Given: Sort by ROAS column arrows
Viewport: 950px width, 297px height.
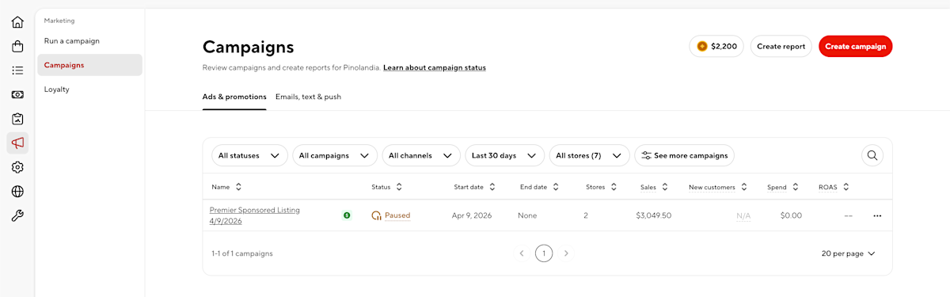Looking at the screenshot, I should (x=846, y=187).
